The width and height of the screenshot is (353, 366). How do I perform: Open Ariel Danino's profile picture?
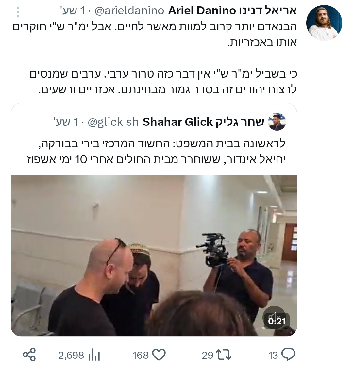(x=324, y=23)
